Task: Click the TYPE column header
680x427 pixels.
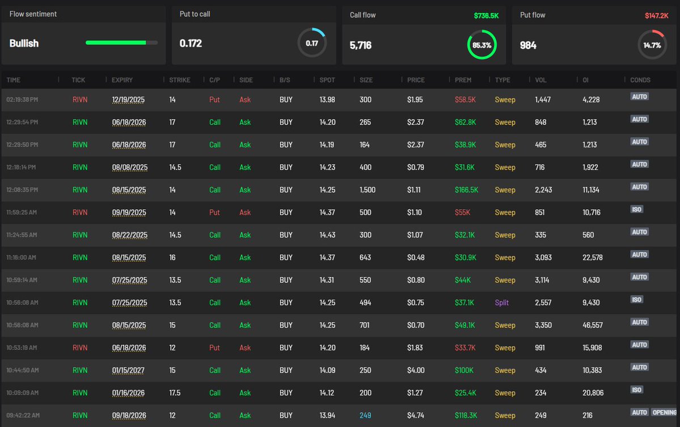Action: pos(502,80)
